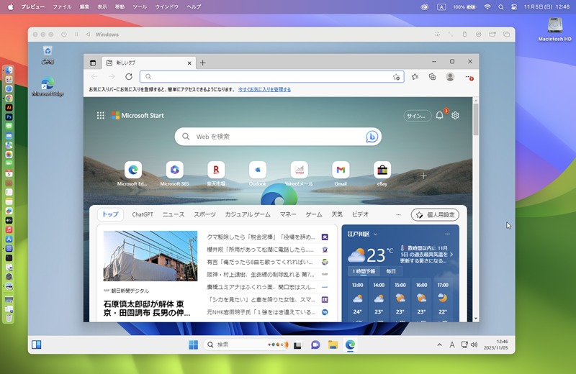576x374 pixels.
Task: Open the ウインドウ menu in macOS menu bar
Action: click(x=167, y=6)
